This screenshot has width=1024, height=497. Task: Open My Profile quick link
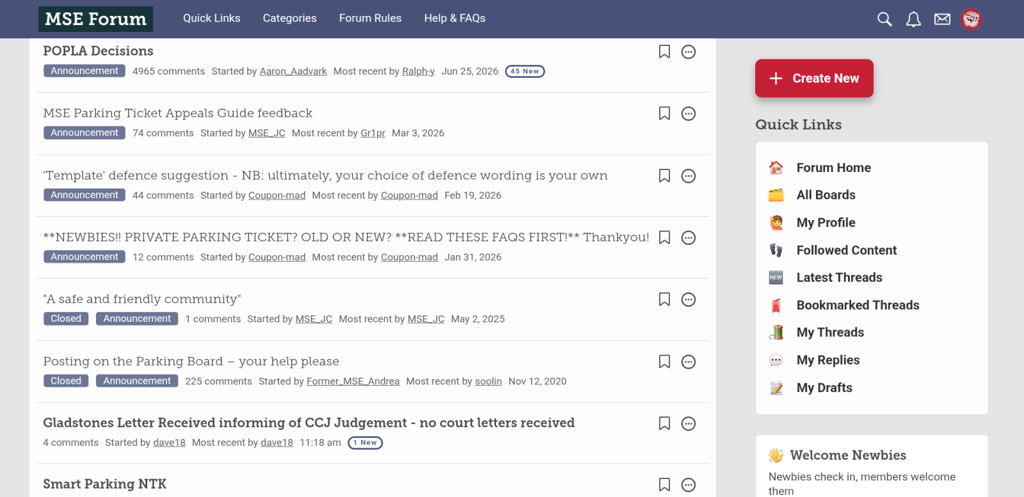click(x=826, y=223)
